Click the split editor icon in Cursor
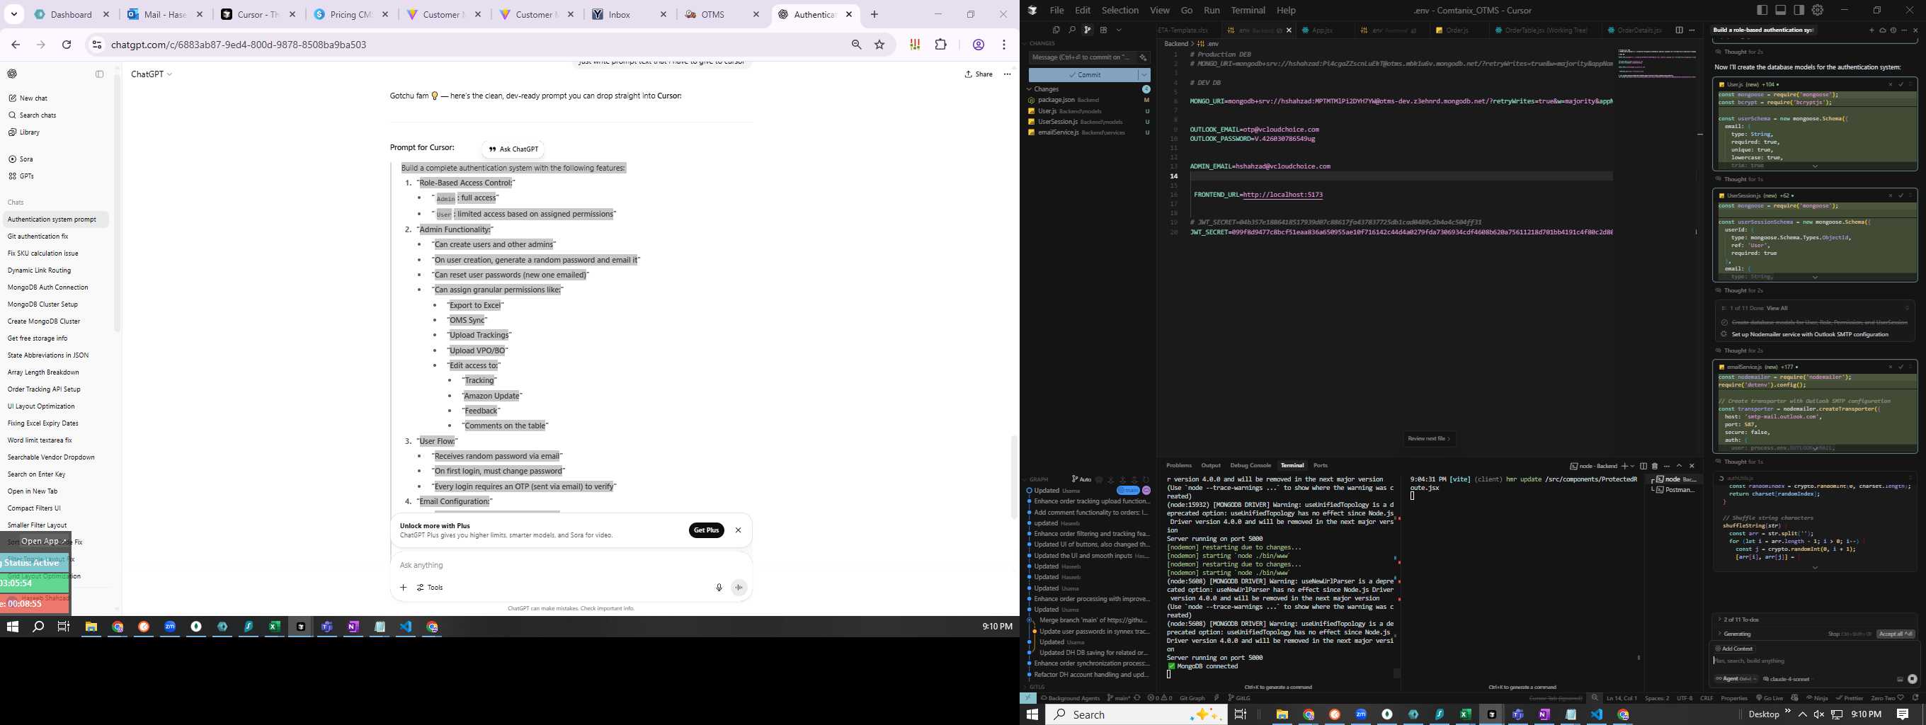Screen dimensions: 1926x725 (x=1680, y=30)
